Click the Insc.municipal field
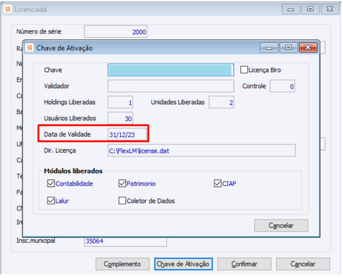 pos(125,241)
